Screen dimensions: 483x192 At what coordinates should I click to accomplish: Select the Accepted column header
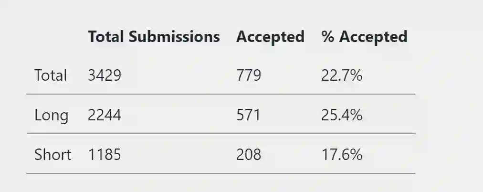coord(270,37)
